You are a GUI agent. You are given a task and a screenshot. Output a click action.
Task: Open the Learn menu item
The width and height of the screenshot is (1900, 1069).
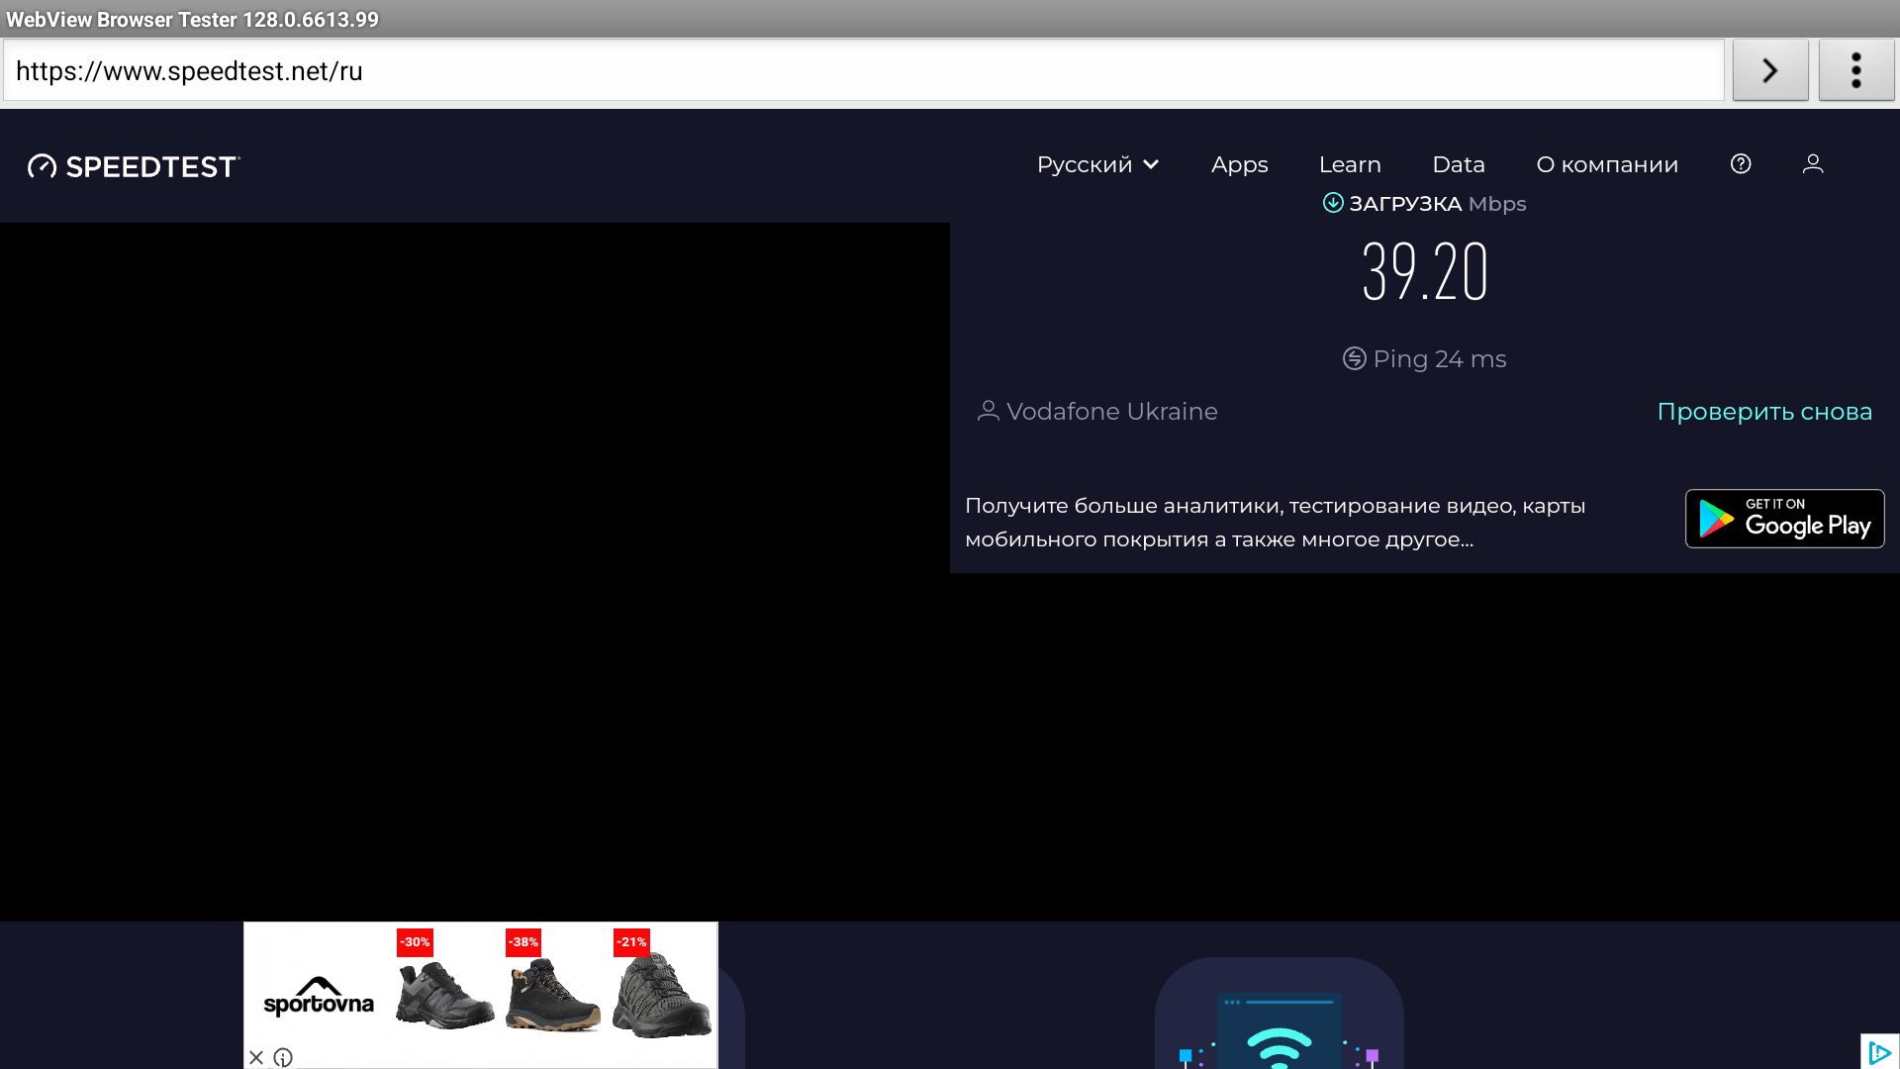[1350, 164]
